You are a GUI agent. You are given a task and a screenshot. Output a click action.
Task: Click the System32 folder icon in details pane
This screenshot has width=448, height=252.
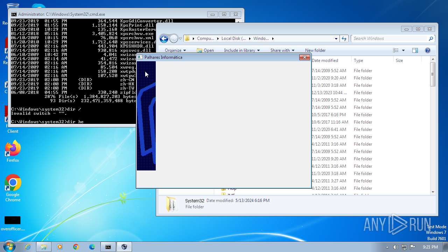[171, 204]
